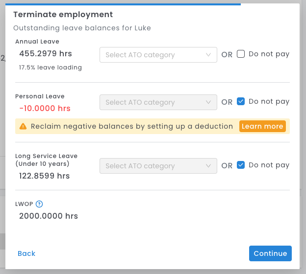Enable Do not pay for Annual Leave
This screenshot has width=306, height=274.
[x=241, y=54]
